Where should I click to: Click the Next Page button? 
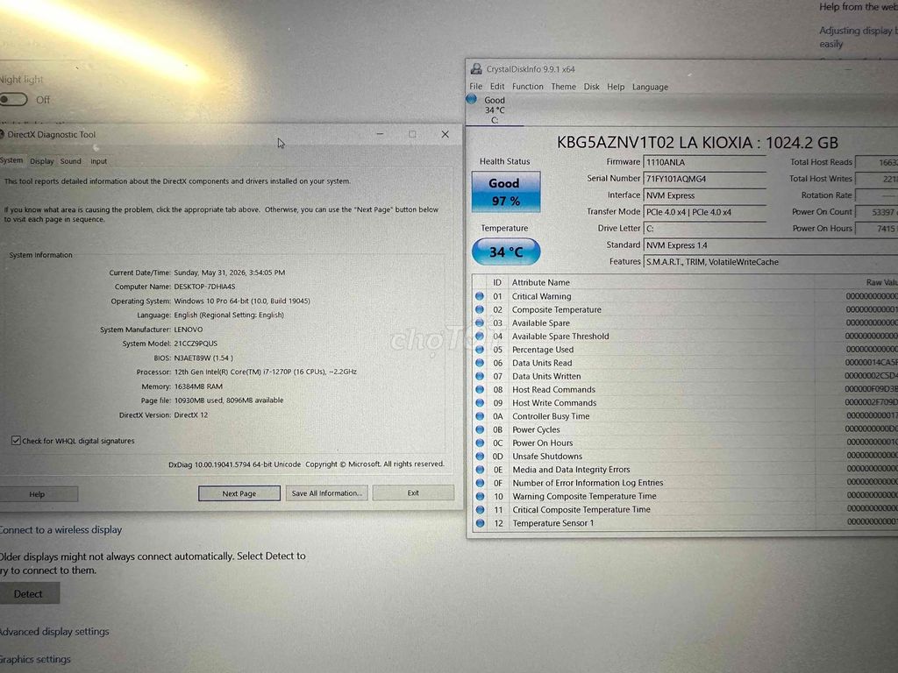[x=239, y=493]
